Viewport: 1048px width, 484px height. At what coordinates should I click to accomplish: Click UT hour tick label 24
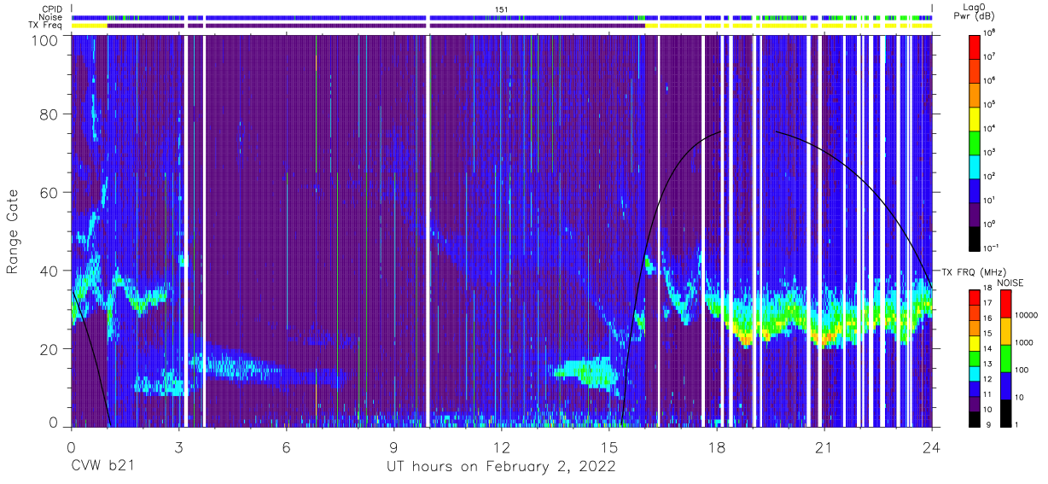[932, 446]
